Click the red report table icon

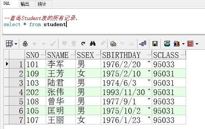[190, 44]
